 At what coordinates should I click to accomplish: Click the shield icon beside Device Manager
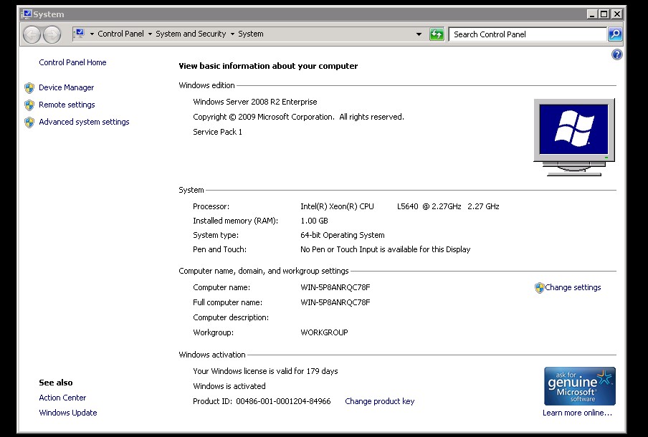point(29,87)
